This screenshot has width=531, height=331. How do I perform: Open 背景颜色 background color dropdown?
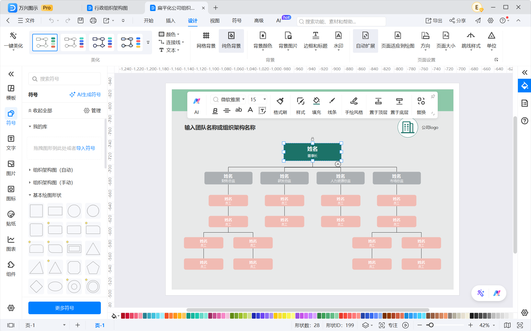(263, 41)
